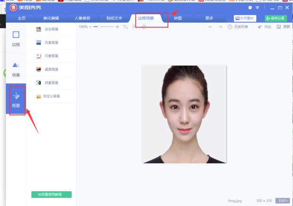This screenshot has width=293, height=206.
Task: Select the 边框场景 tab
Action: click(x=146, y=18)
